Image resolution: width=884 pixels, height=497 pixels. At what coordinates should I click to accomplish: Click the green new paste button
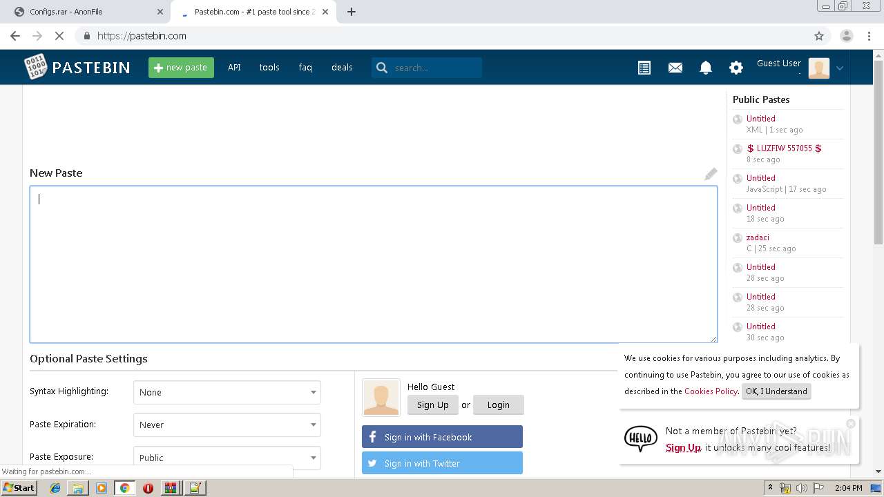tap(181, 67)
